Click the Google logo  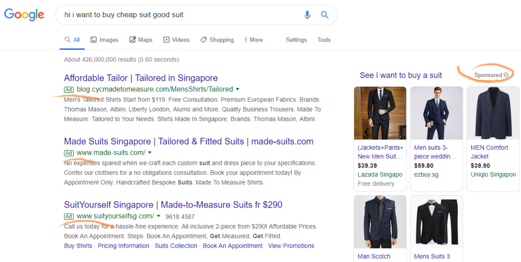[x=24, y=15]
